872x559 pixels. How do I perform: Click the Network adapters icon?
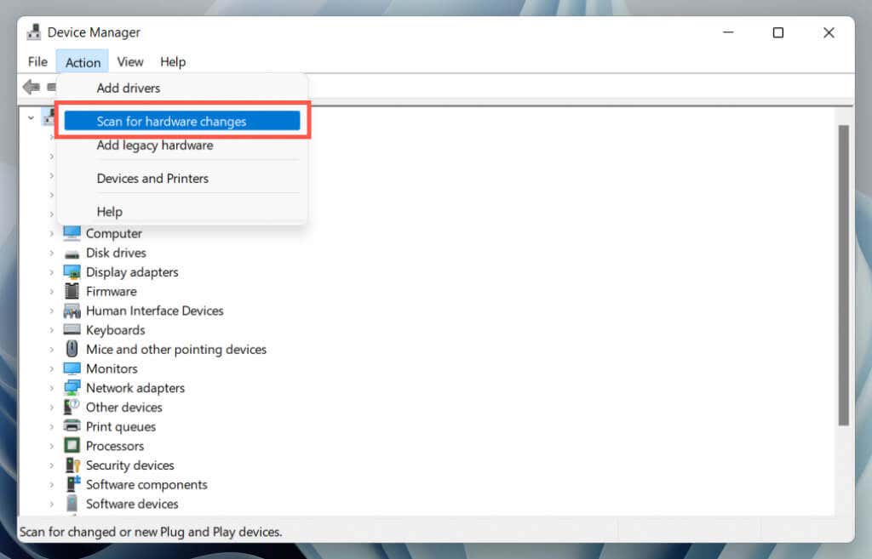point(72,388)
